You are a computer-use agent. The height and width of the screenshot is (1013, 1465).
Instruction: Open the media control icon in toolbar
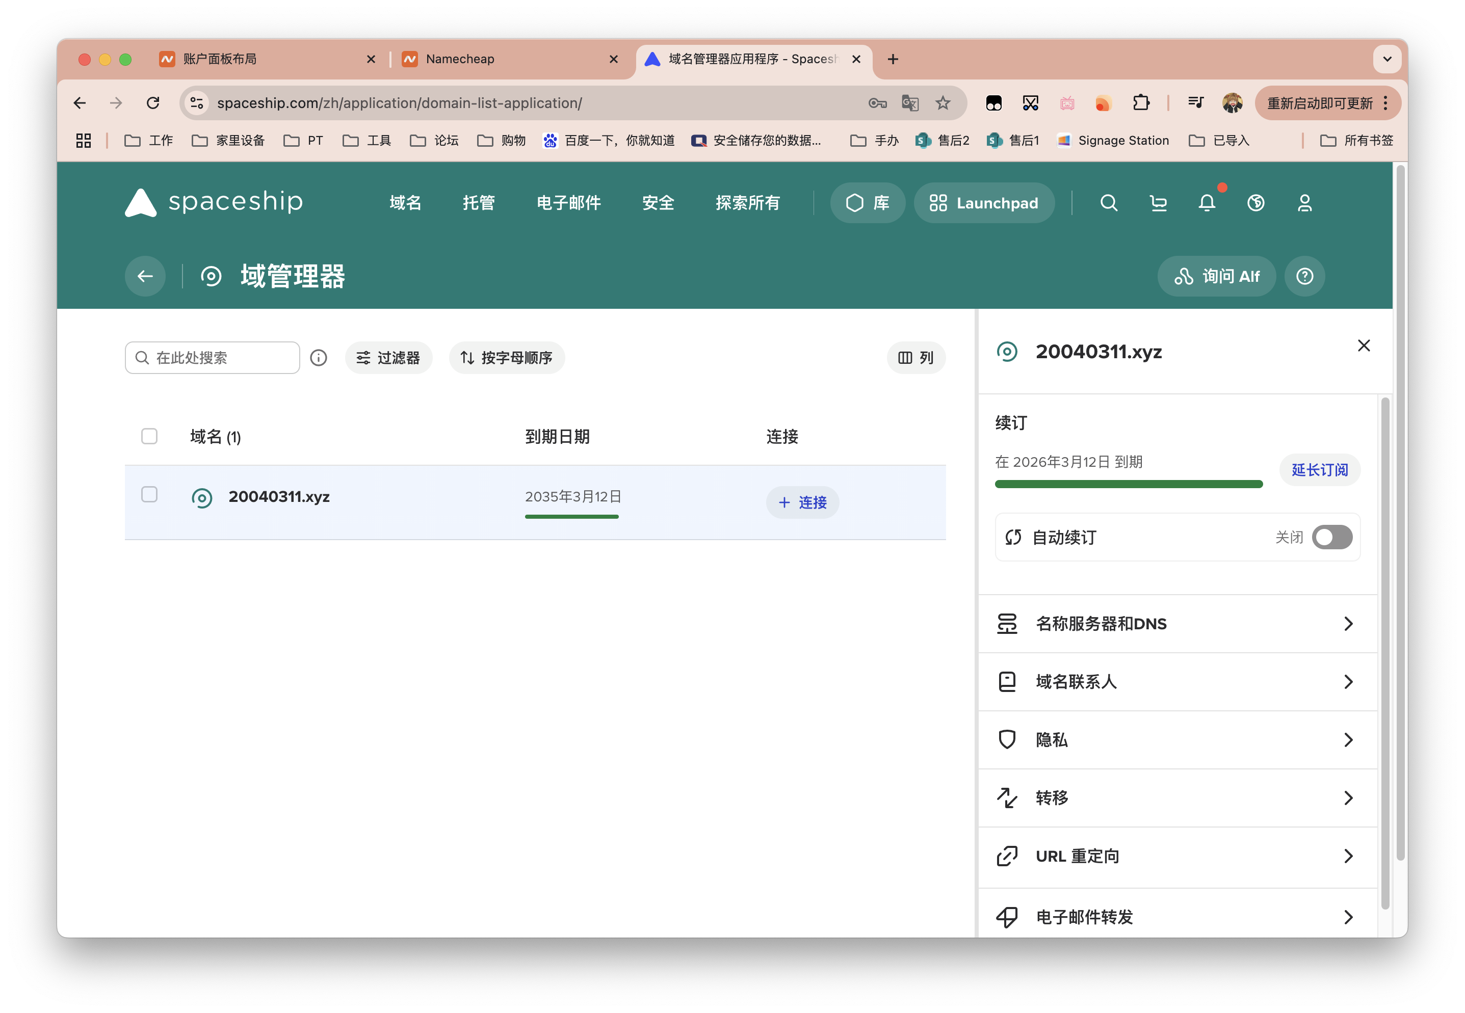click(1196, 103)
